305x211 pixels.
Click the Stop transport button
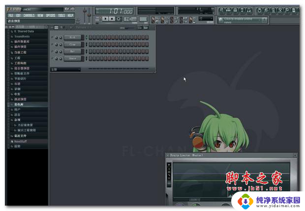[112, 19]
